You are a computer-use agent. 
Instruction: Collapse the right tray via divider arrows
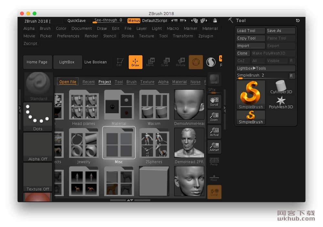(225, 109)
